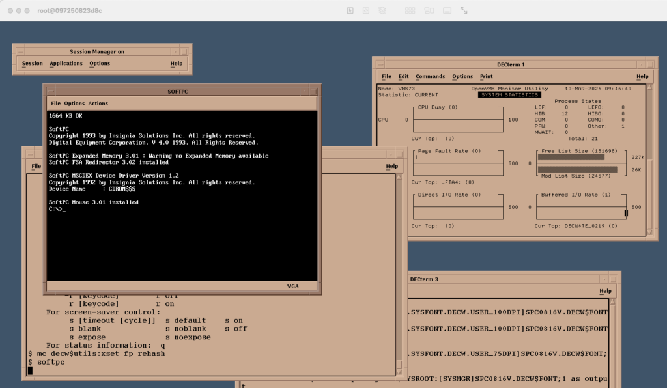Image resolution: width=667 pixels, height=388 pixels.
Task: Open the SOFTPC File menu
Action: 55,104
